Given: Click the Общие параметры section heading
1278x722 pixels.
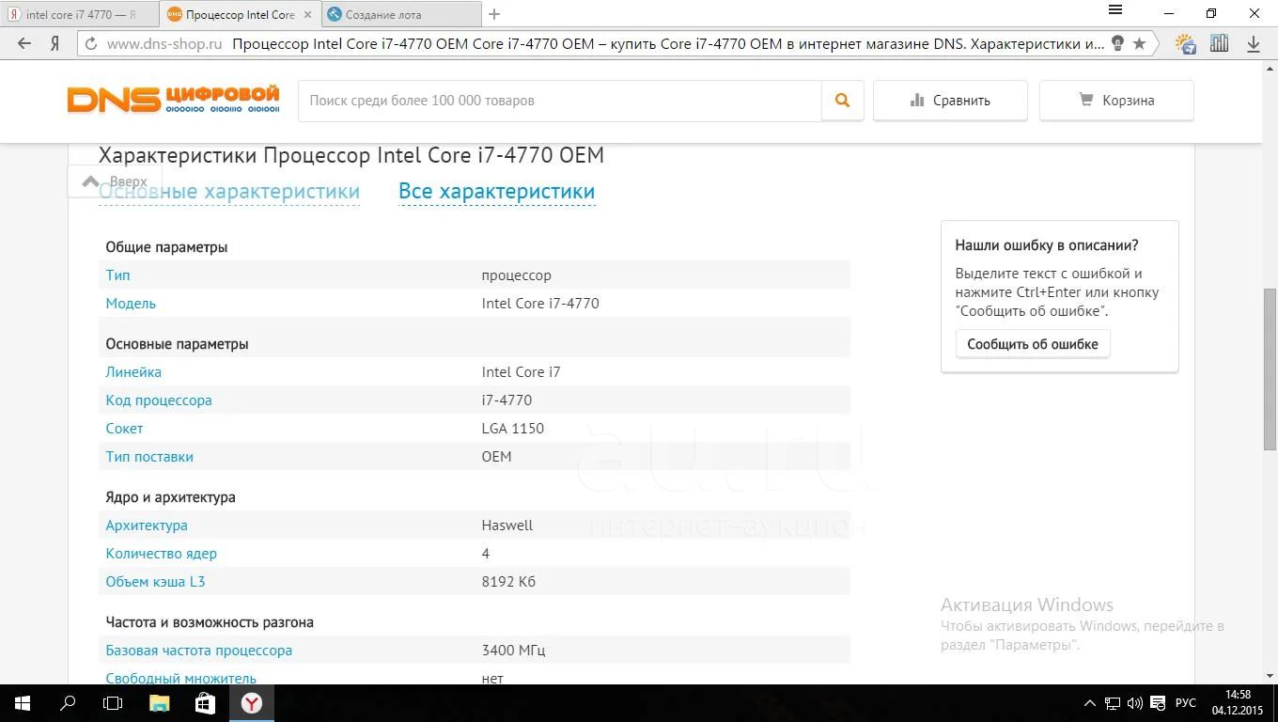Looking at the screenshot, I should (x=166, y=247).
